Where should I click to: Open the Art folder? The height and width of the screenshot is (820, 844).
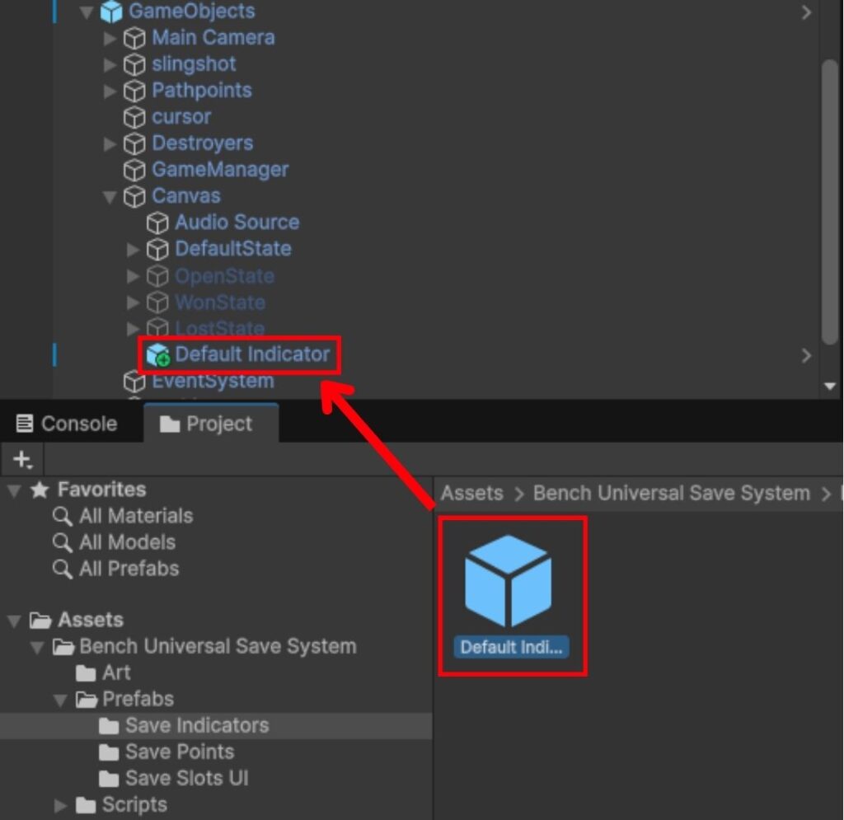tap(216, 673)
